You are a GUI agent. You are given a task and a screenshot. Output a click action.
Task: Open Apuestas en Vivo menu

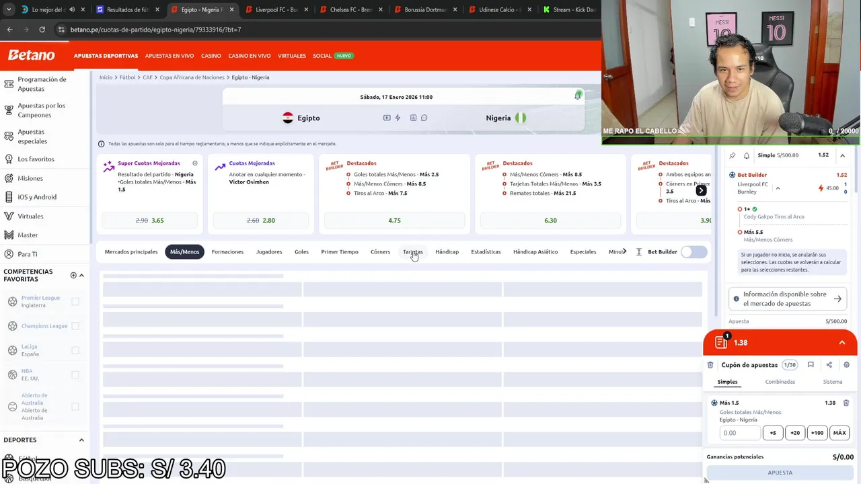click(x=170, y=56)
